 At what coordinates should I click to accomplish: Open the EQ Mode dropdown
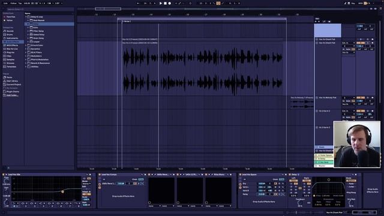tap(86, 184)
